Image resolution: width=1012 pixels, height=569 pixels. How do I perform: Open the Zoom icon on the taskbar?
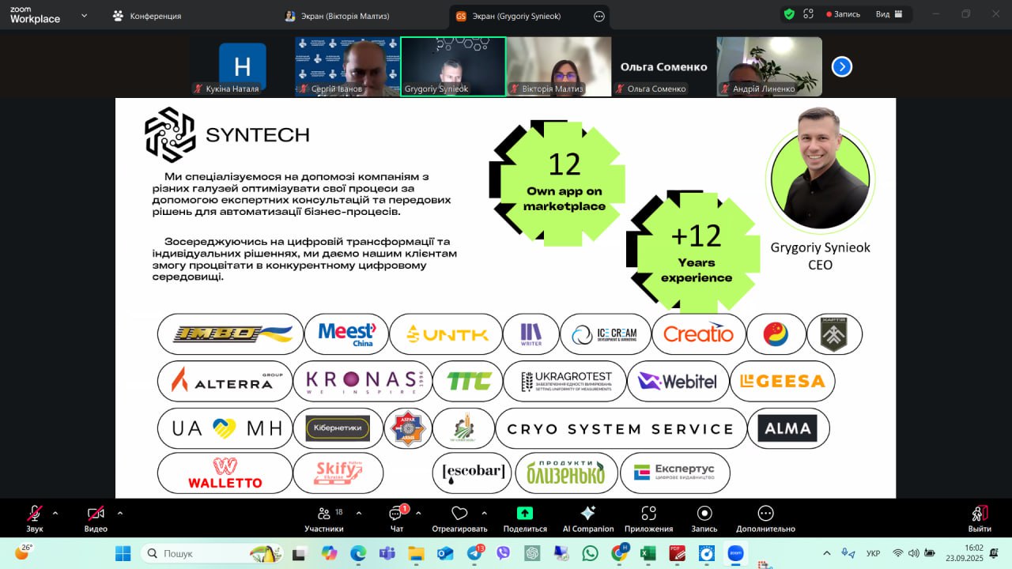[735, 553]
